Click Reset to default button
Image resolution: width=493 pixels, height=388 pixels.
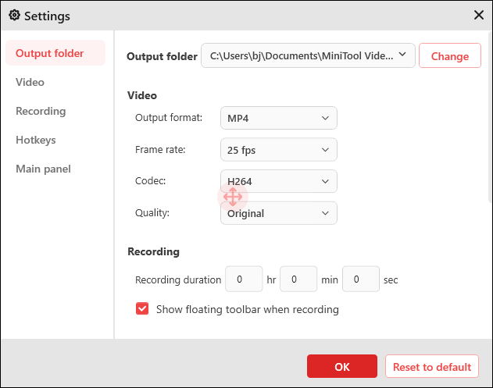[431, 367]
